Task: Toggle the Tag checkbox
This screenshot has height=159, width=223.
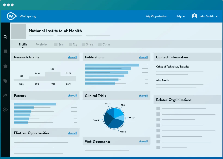Action: click(x=70, y=44)
